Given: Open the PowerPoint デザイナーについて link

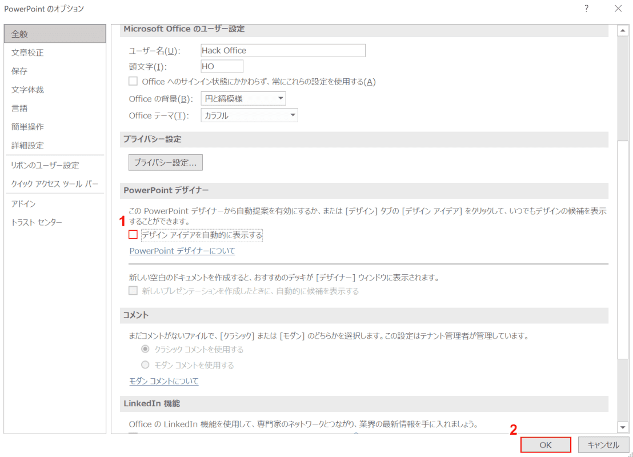Looking at the screenshot, I should coord(182,251).
